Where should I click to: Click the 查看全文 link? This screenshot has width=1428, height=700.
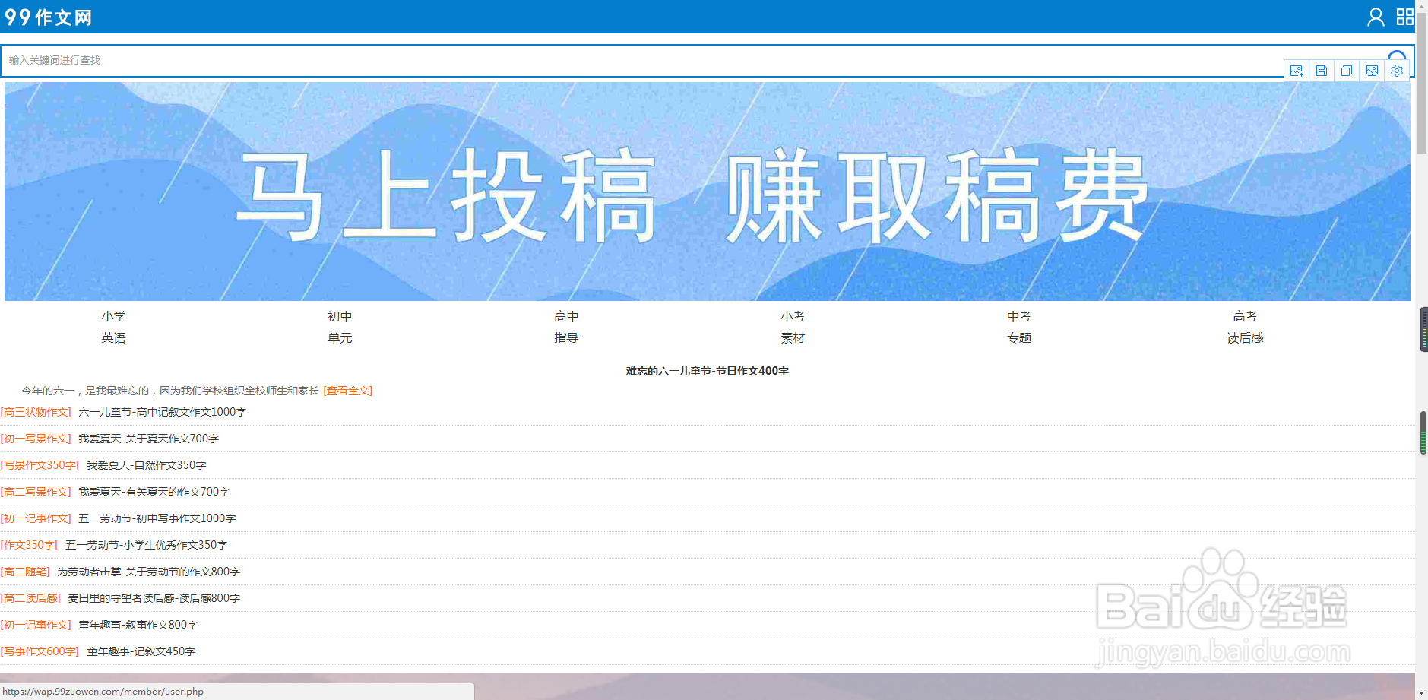coord(347,390)
